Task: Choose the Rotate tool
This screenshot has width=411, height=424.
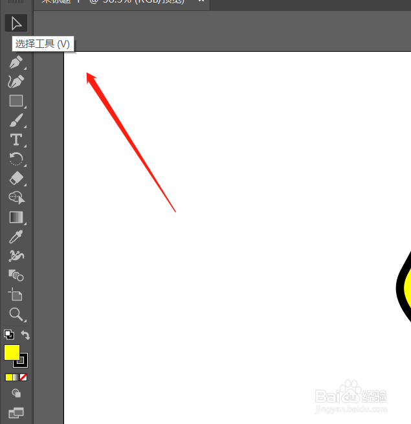Action: coord(16,159)
